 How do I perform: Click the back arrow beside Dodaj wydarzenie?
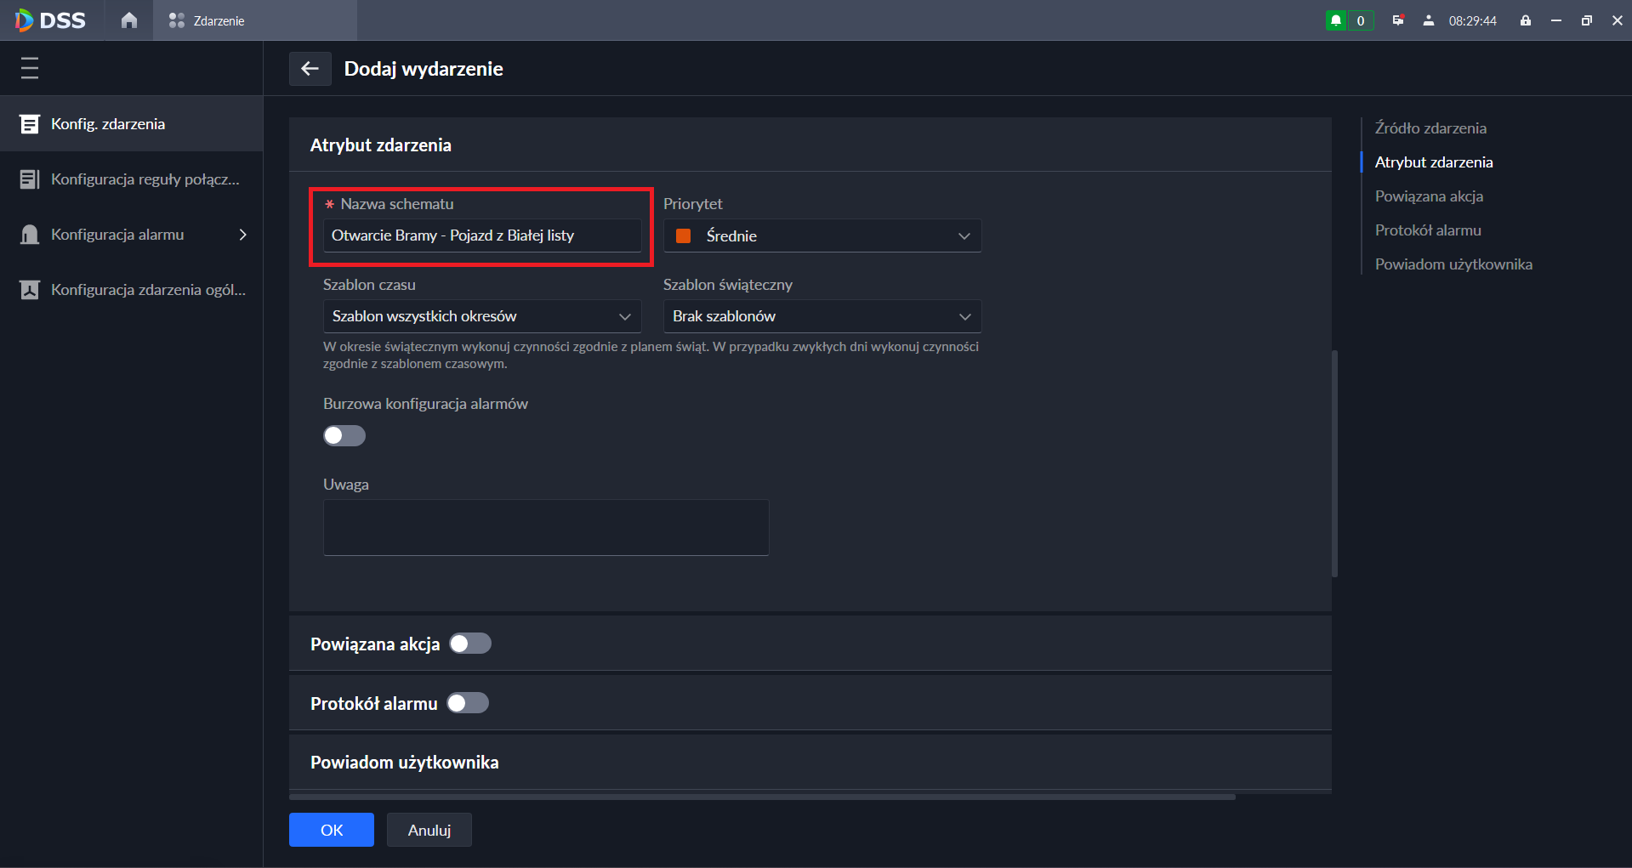point(310,69)
